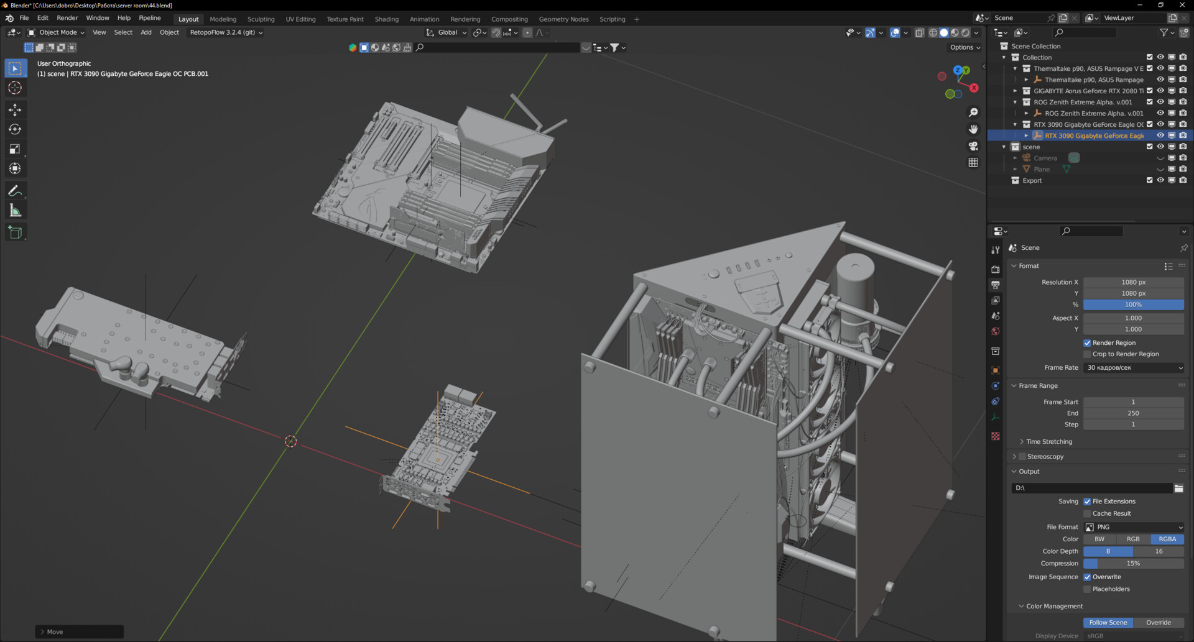Open the Render menu

pyautogui.click(x=67, y=17)
